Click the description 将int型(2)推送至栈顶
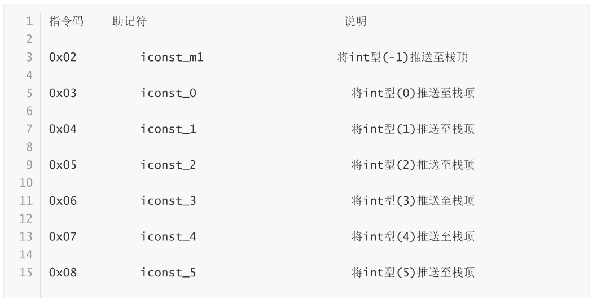The width and height of the screenshot is (601, 303). point(412,165)
